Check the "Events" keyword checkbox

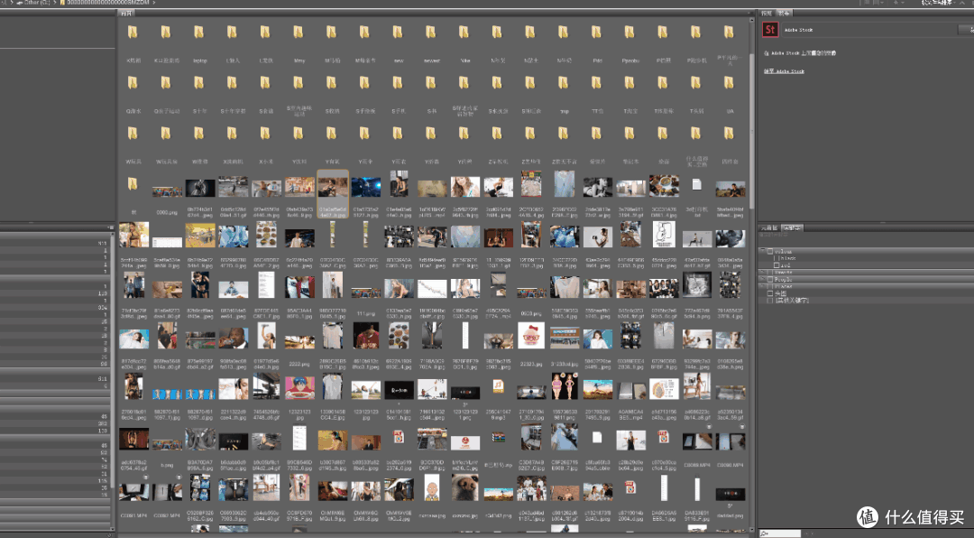769,273
